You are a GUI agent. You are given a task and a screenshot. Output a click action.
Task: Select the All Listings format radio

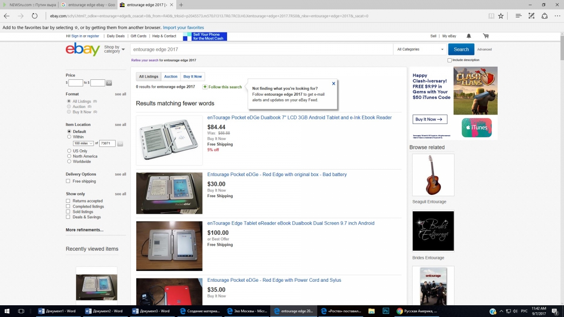click(69, 101)
